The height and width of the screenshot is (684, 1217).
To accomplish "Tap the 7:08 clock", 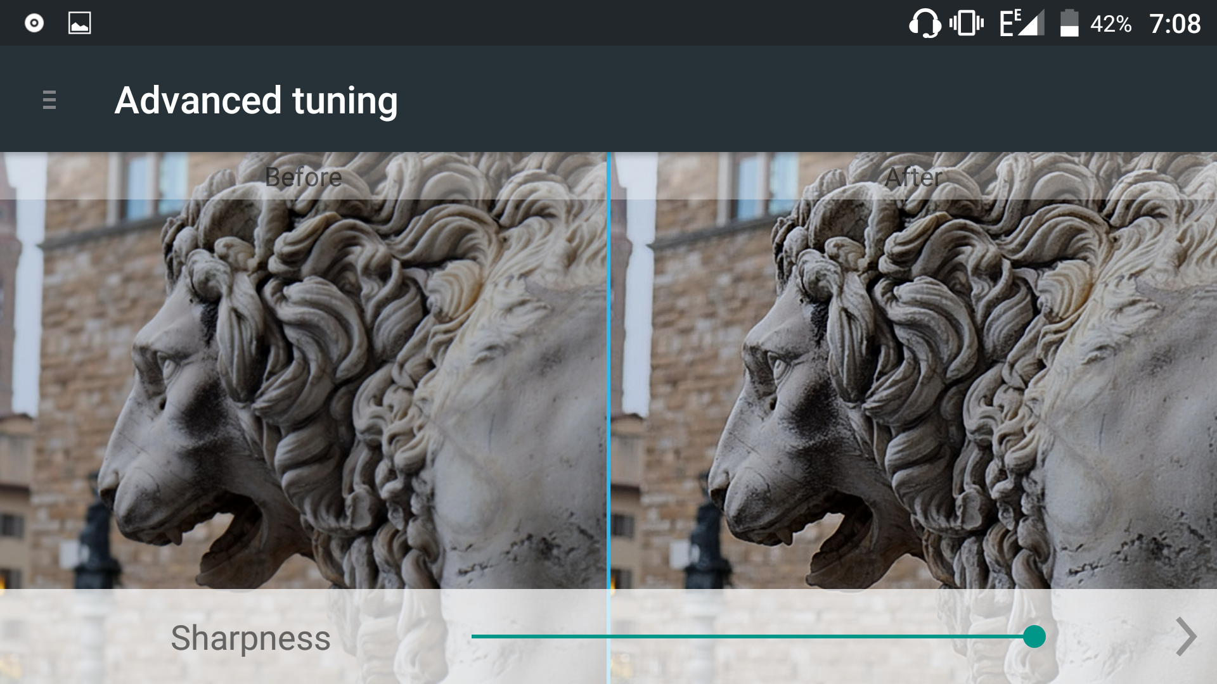I will [x=1175, y=24].
